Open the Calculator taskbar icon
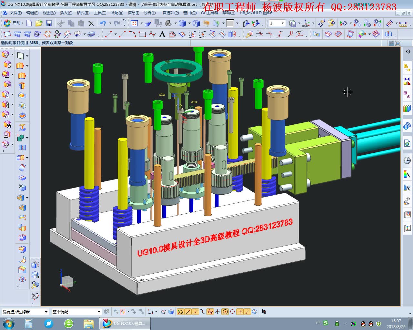The width and height of the screenshot is (413, 330). (28, 323)
